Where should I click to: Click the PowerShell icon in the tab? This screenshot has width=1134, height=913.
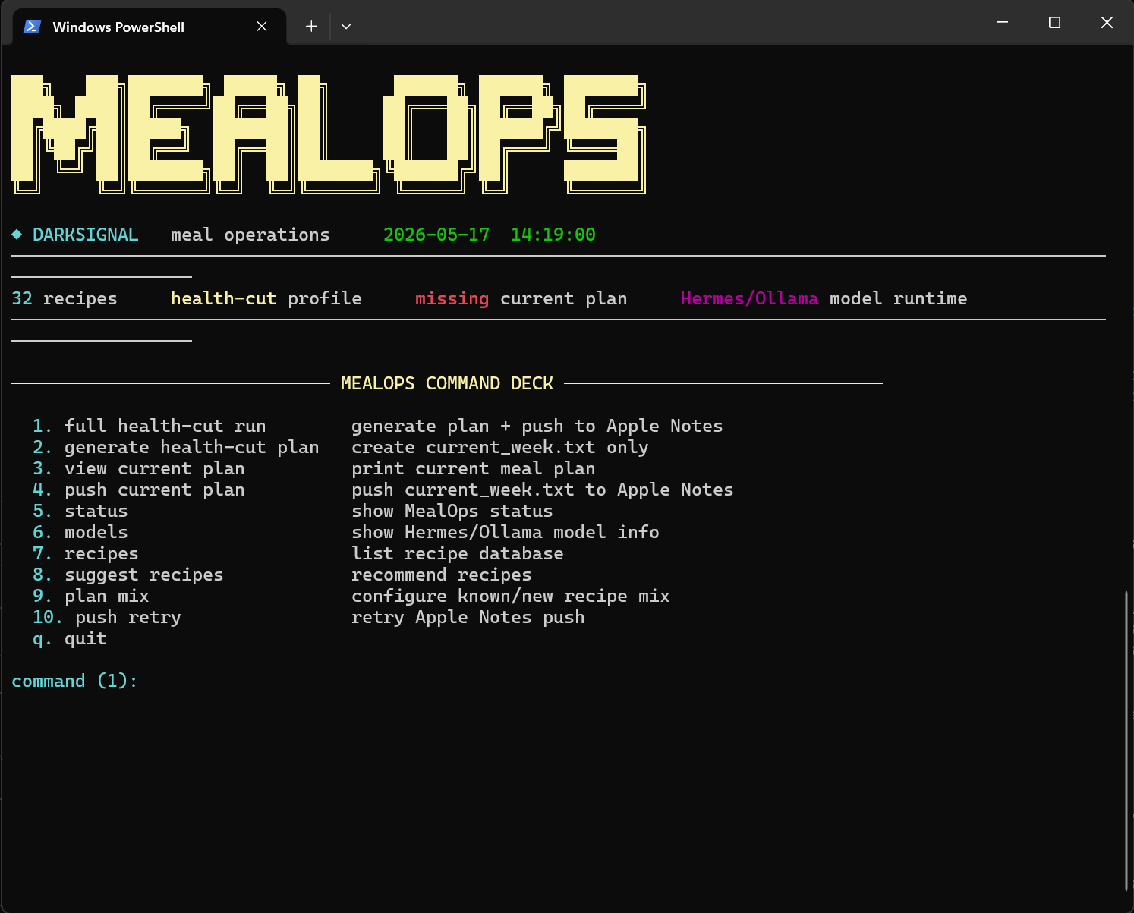tap(32, 27)
